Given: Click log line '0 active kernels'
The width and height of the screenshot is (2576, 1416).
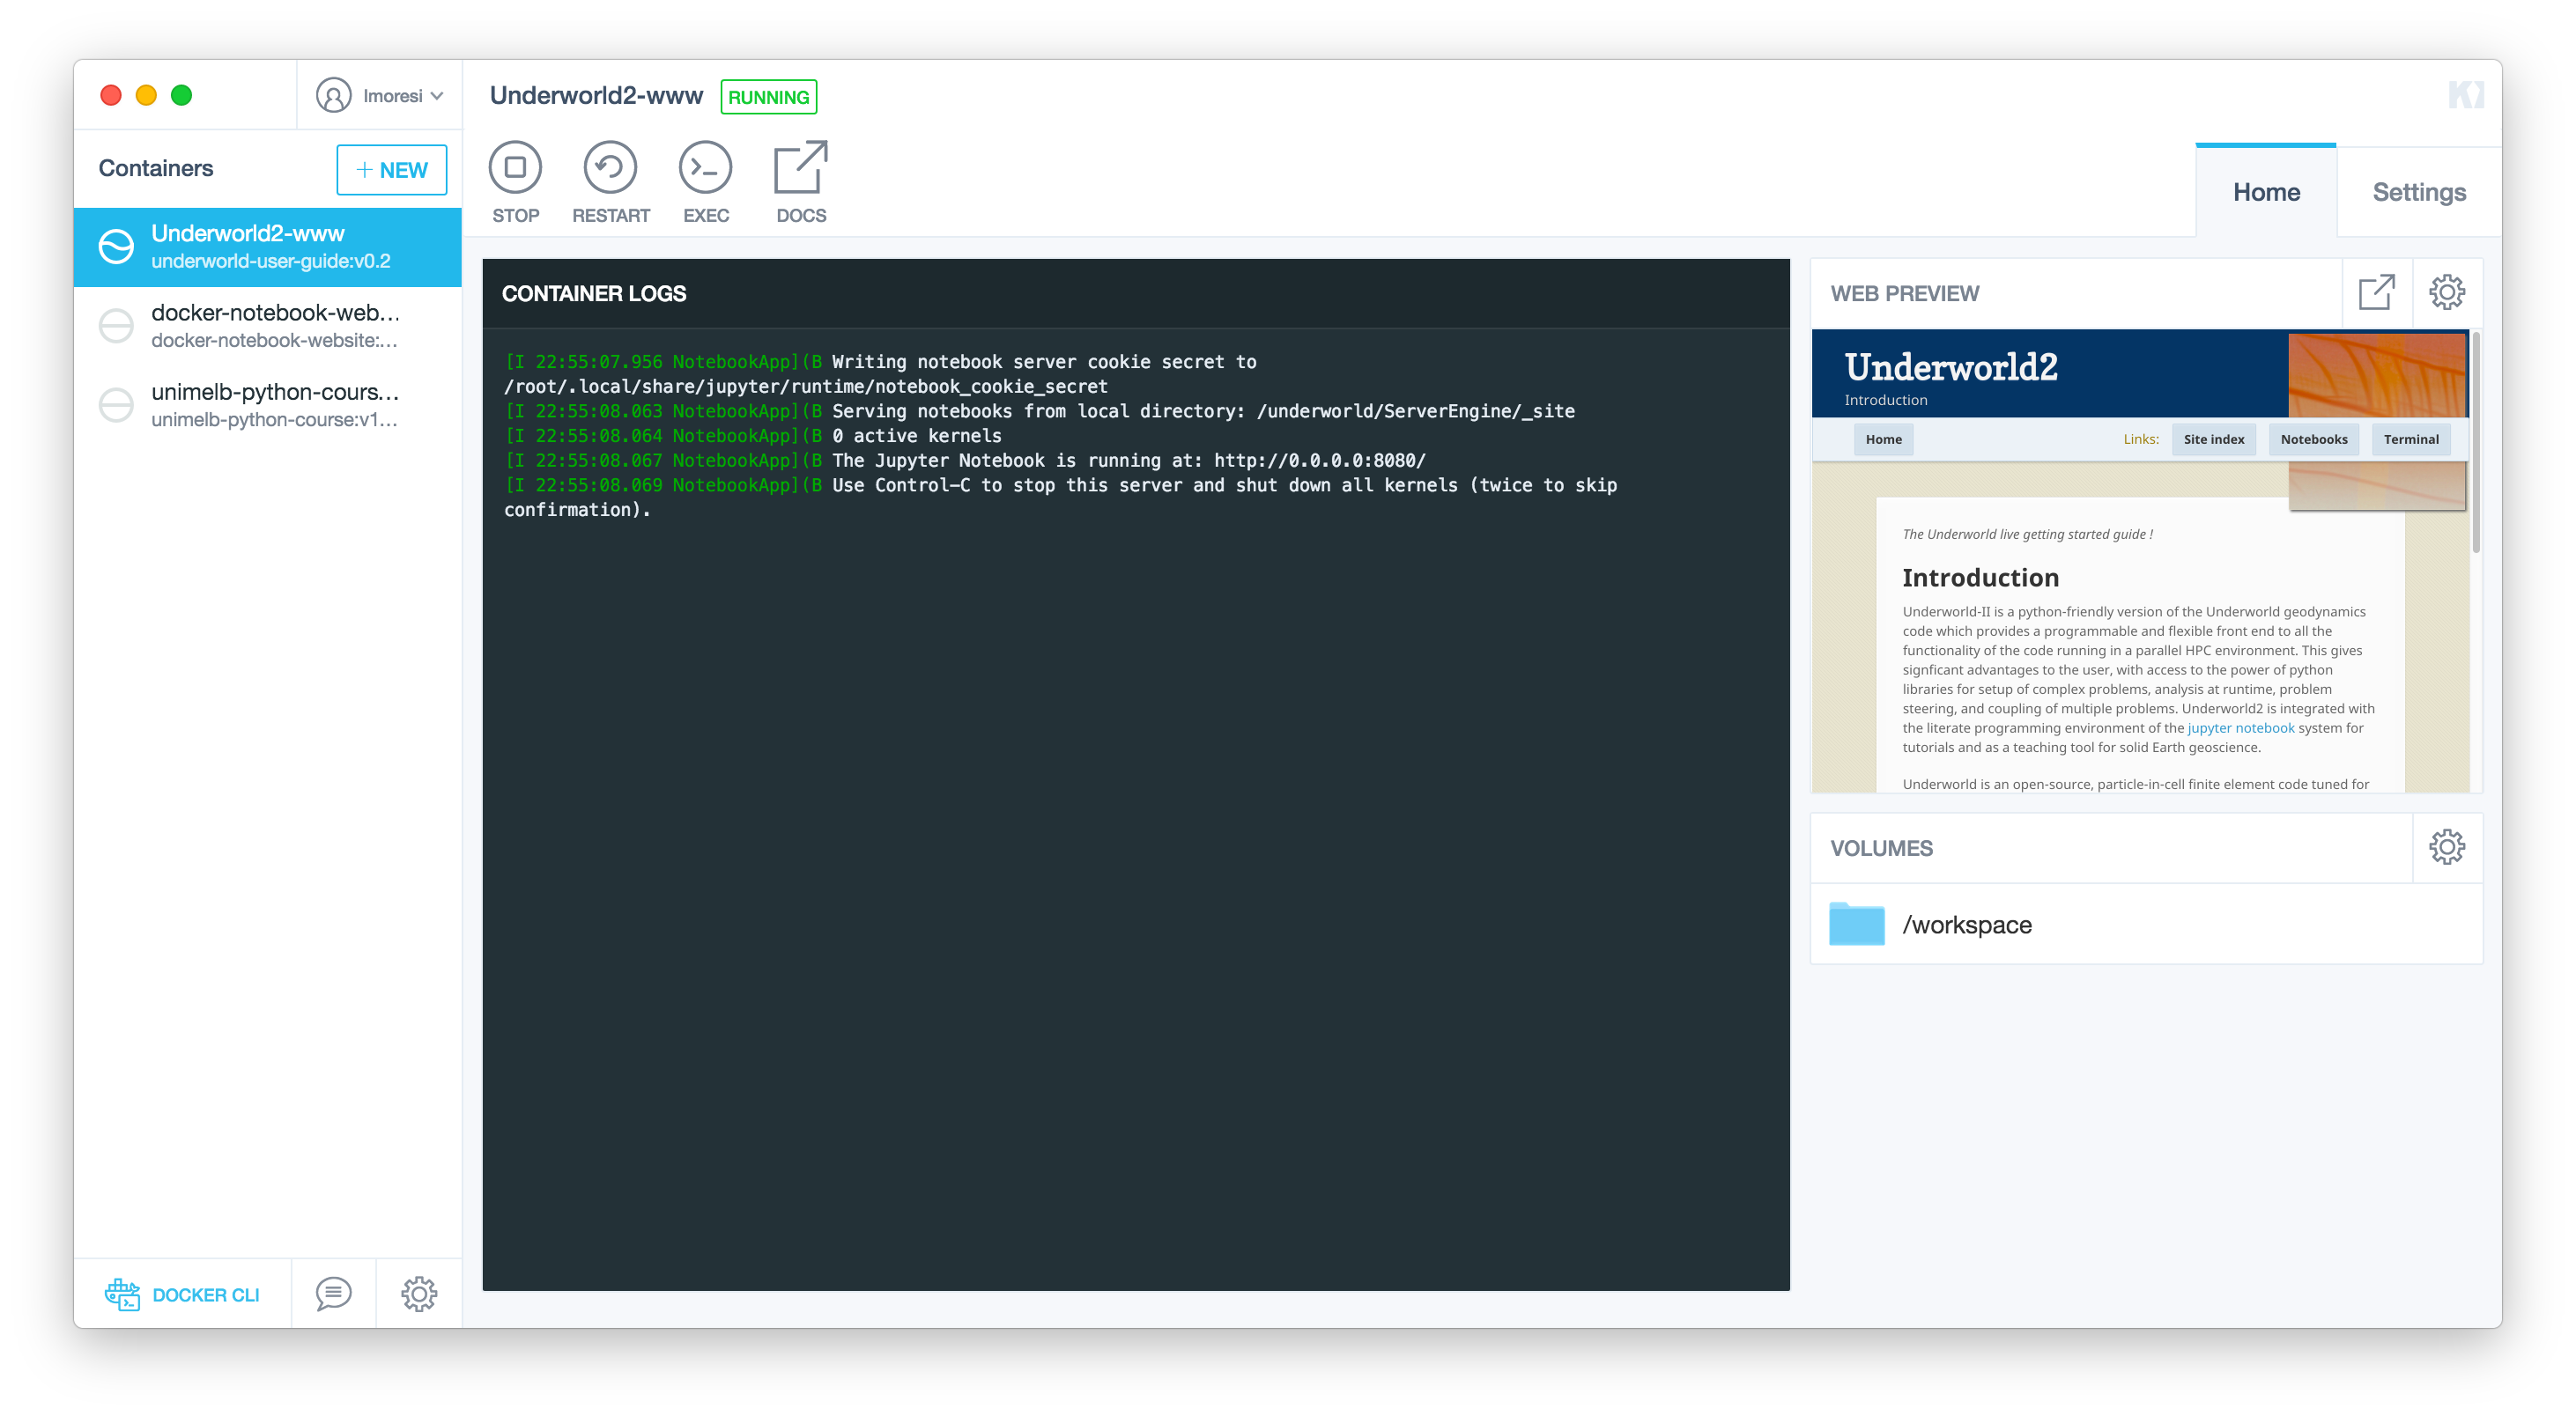Looking at the screenshot, I should point(752,436).
